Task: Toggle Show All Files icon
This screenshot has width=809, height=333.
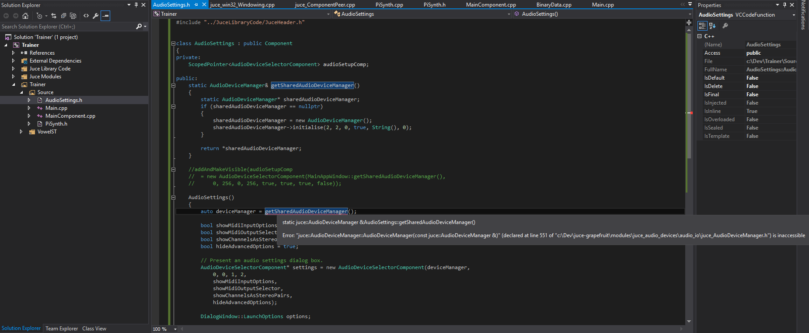Action: 73,16
